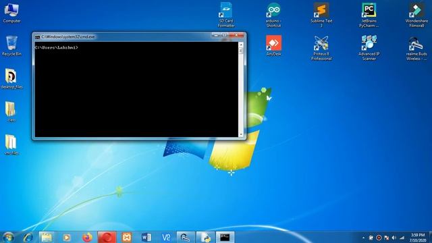Open the key-shaped taskbar application icon
The width and height of the screenshot is (432, 243).
(186, 237)
